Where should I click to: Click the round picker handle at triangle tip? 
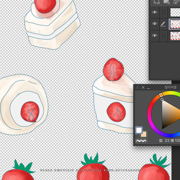click(162, 99)
